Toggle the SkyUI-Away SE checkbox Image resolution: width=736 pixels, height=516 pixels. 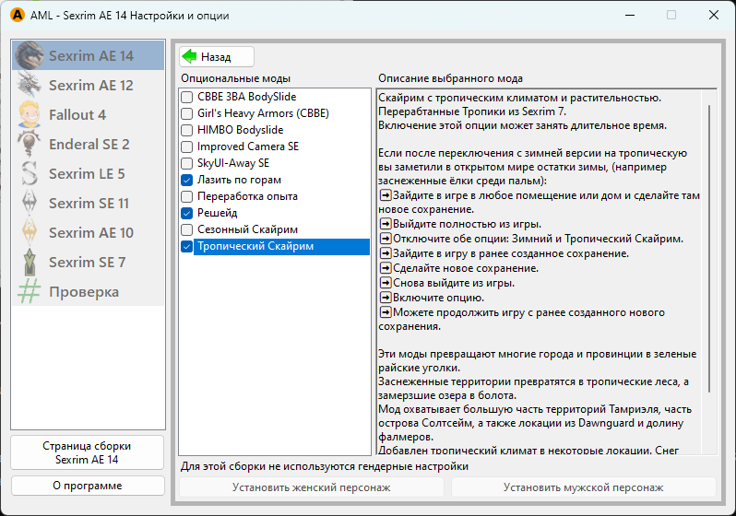187,163
